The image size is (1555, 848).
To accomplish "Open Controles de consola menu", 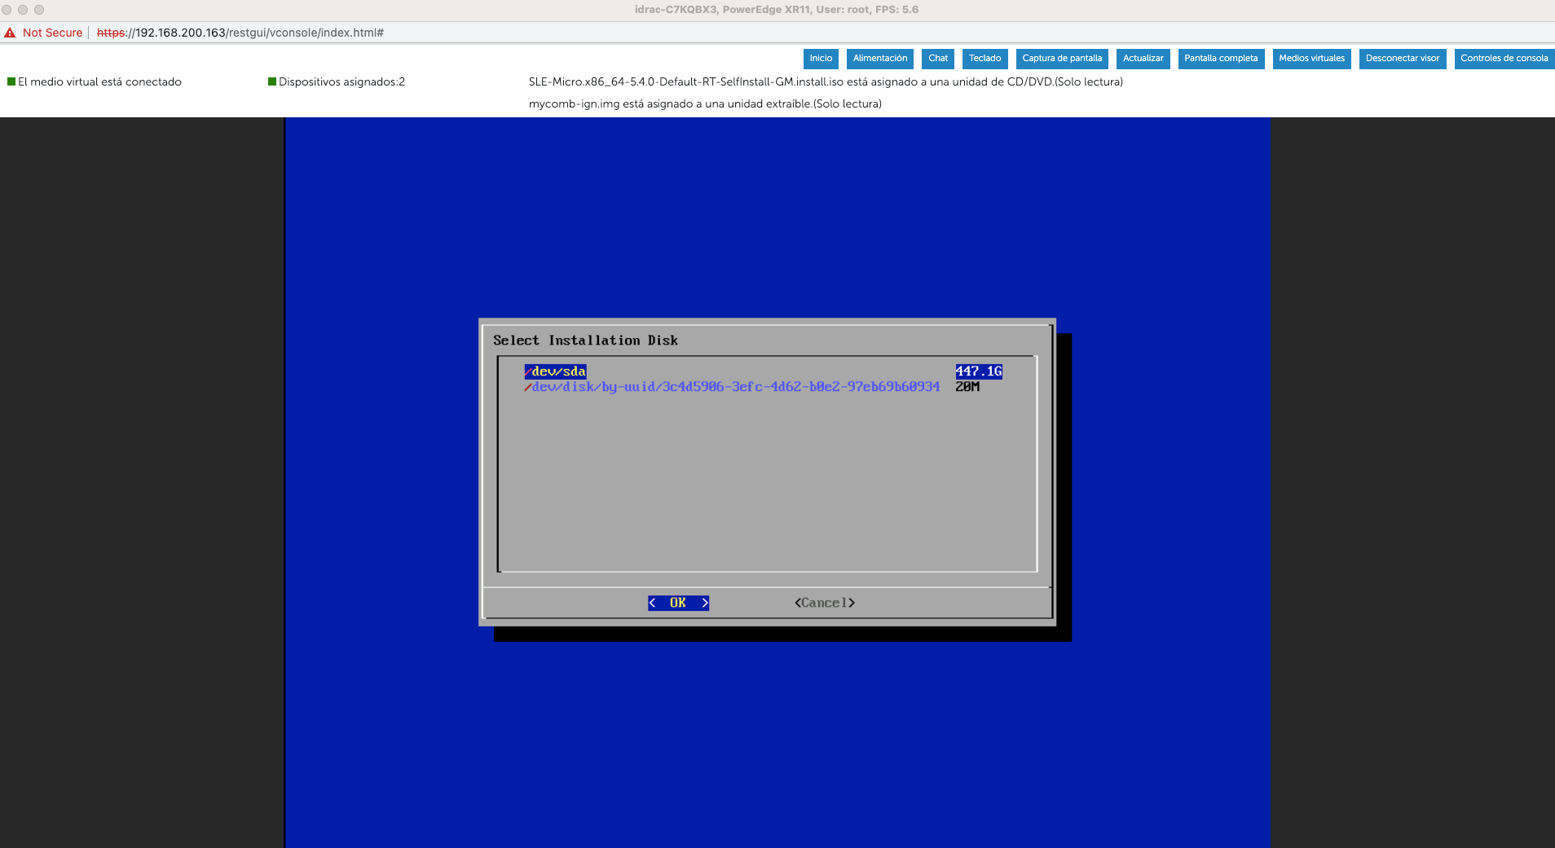I will [x=1504, y=59].
